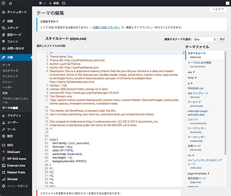Image resolution: width=231 pixels, height=196 pixels.
Task: Open the site home icon
Action: point(10,3)
